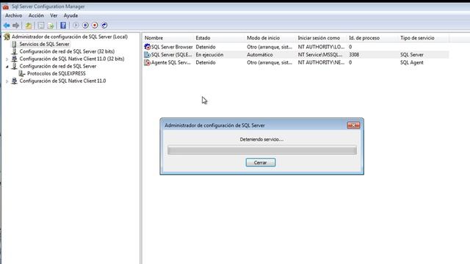Click the Pause service toolbar icon
This screenshot has height=264, width=470.
pyautogui.click(x=85, y=26)
